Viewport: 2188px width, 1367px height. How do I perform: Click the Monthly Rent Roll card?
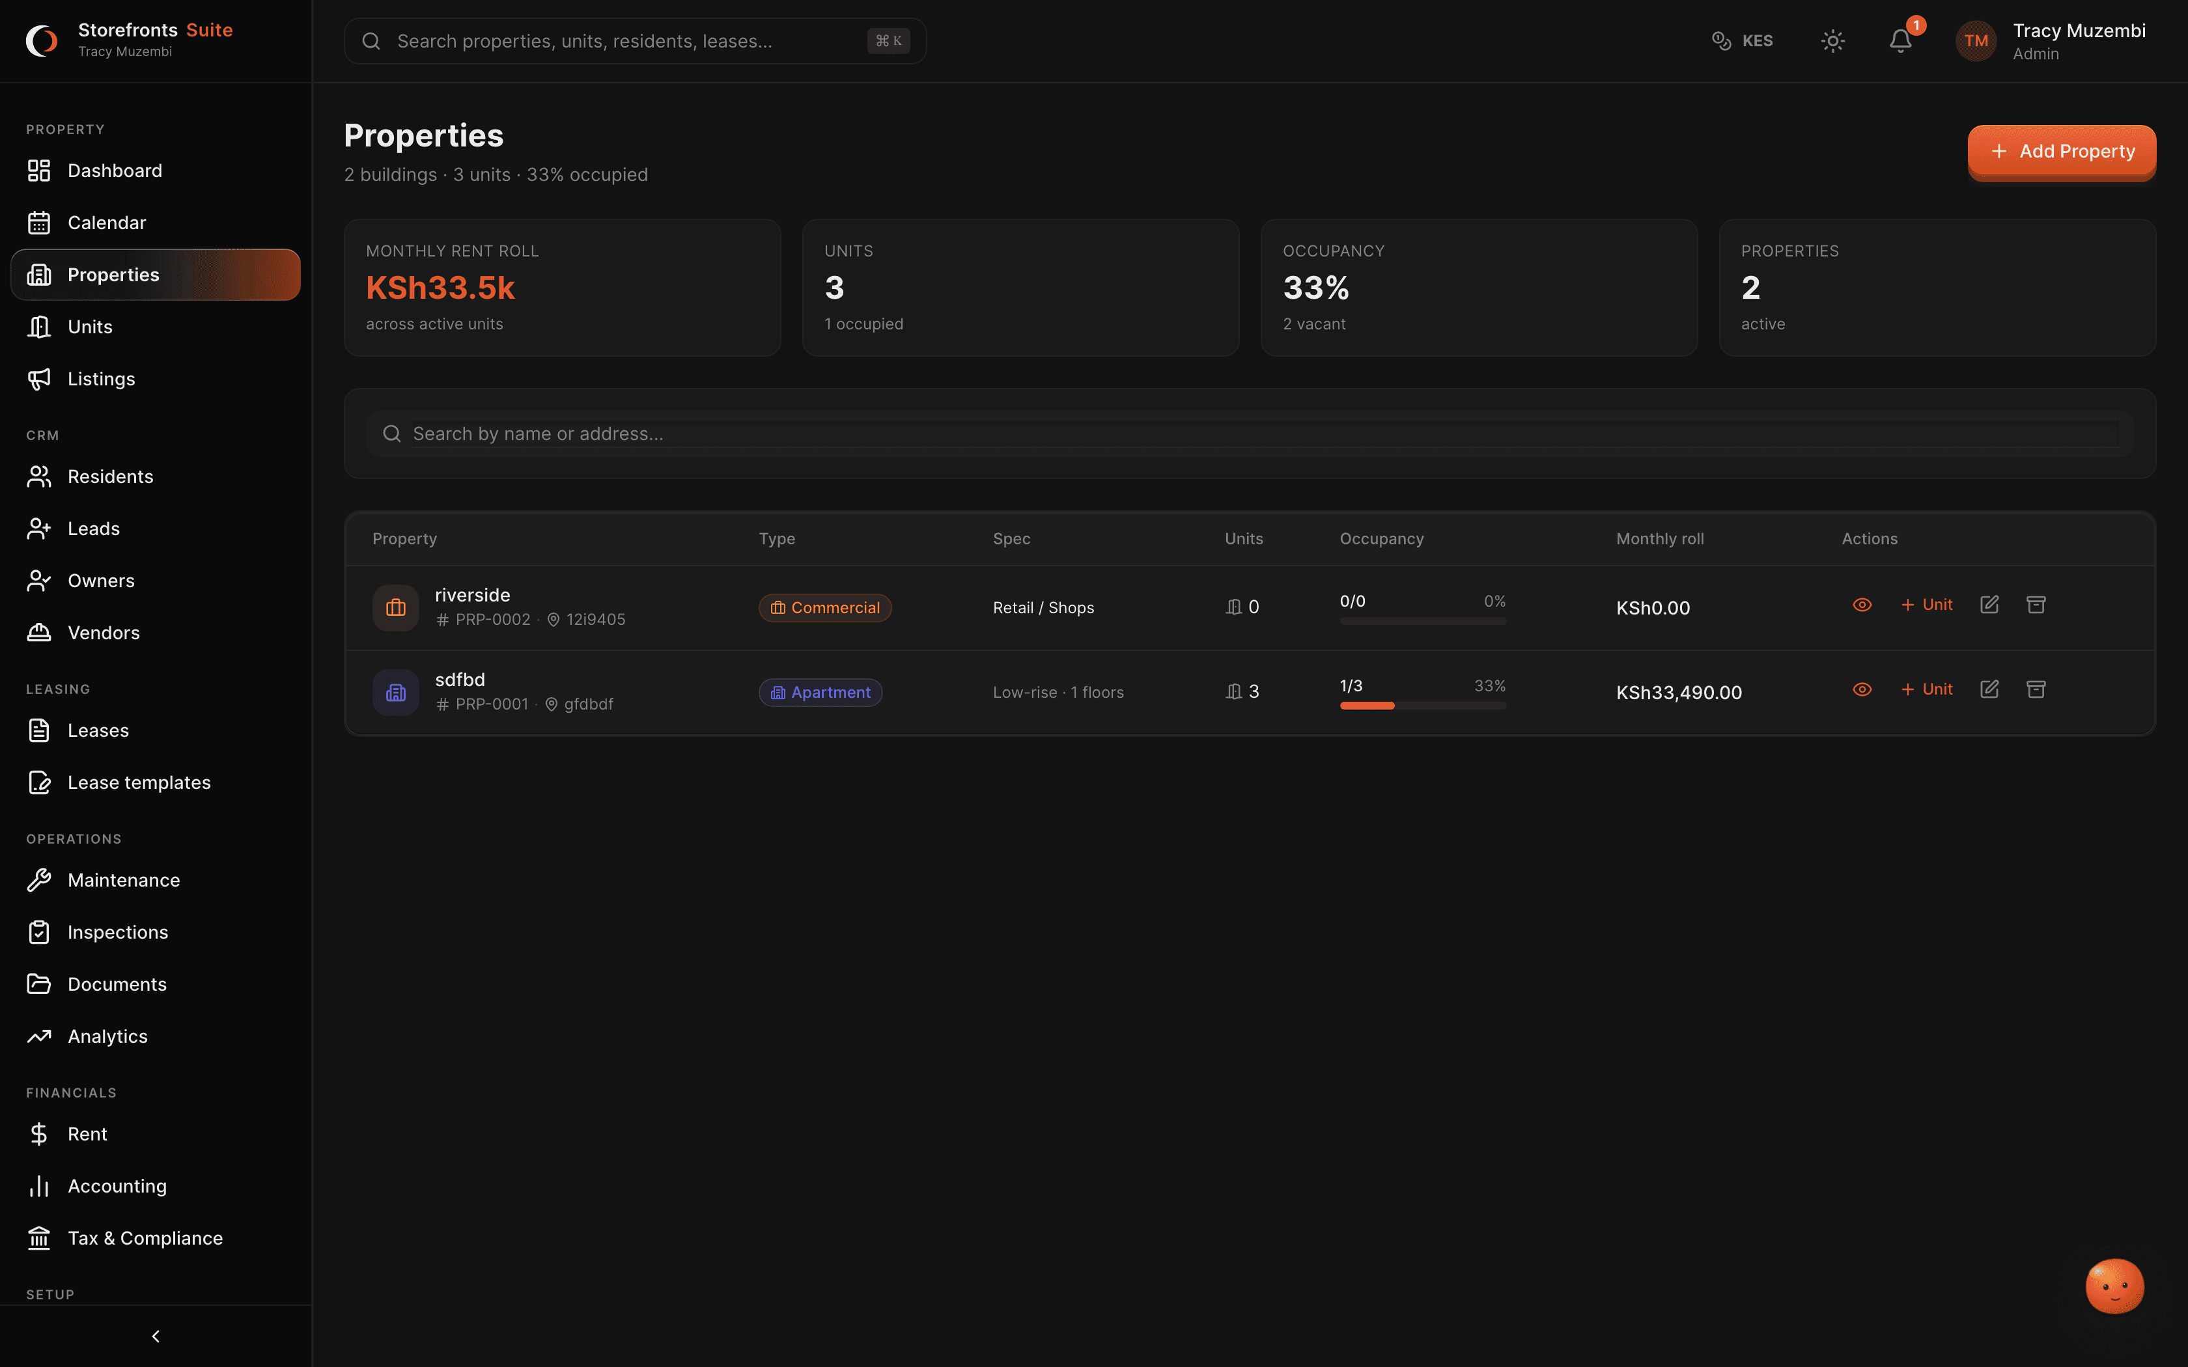pyautogui.click(x=561, y=288)
